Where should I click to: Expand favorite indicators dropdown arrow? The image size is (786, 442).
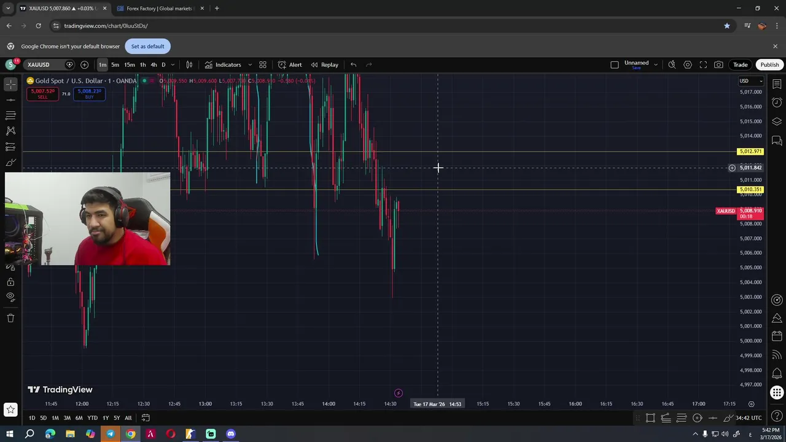click(250, 64)
